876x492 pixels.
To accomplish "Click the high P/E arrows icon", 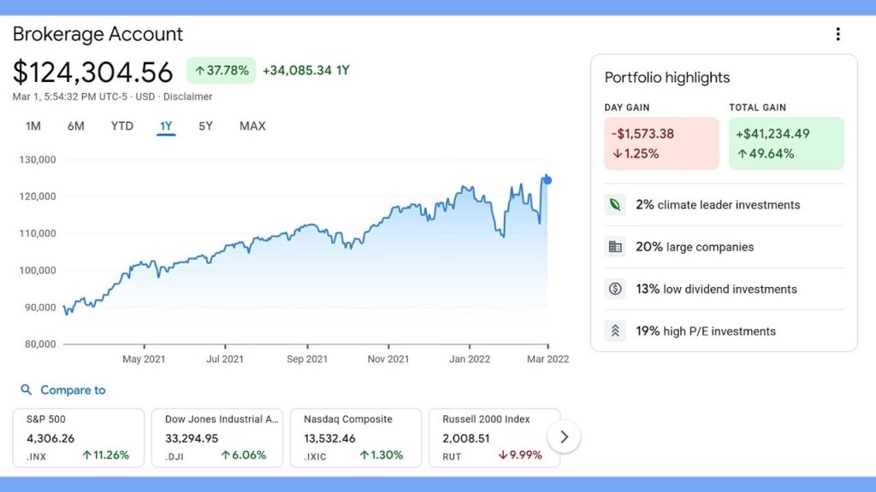I will coord(615,331).
